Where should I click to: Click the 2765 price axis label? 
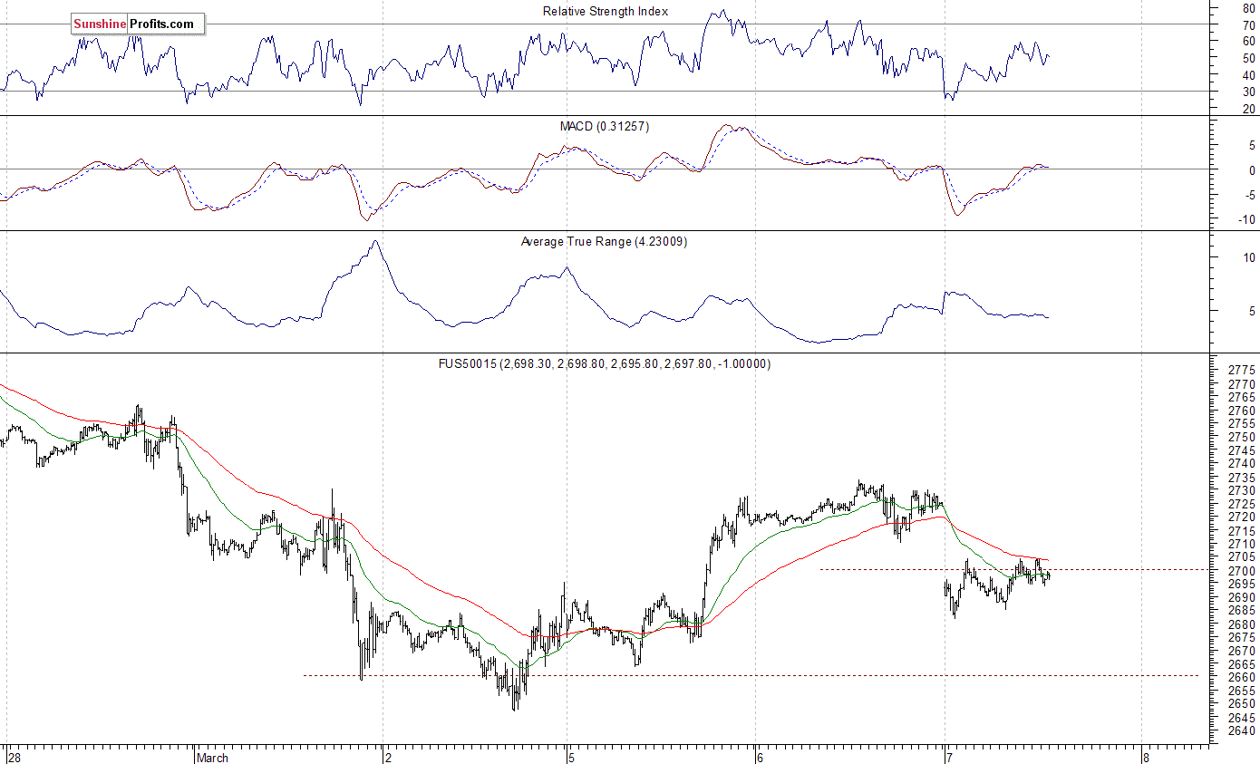(1242, 398)
